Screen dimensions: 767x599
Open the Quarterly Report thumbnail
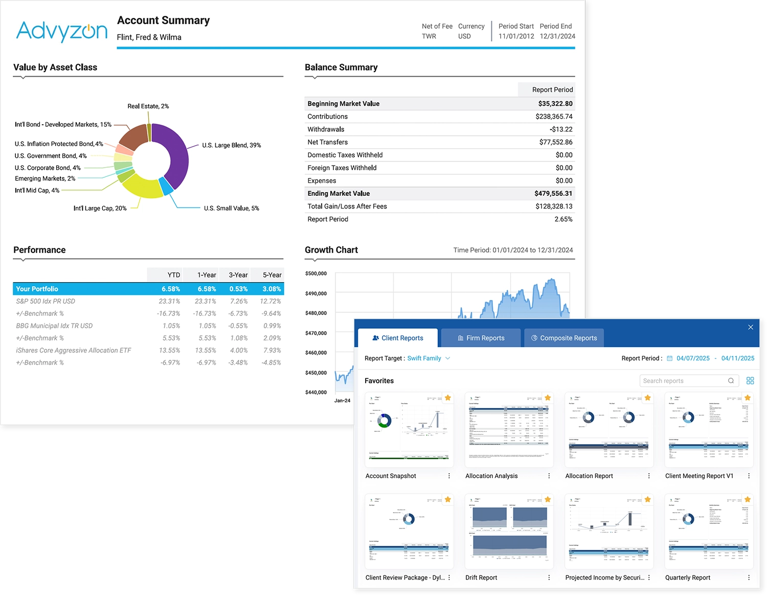click(709, 532)
